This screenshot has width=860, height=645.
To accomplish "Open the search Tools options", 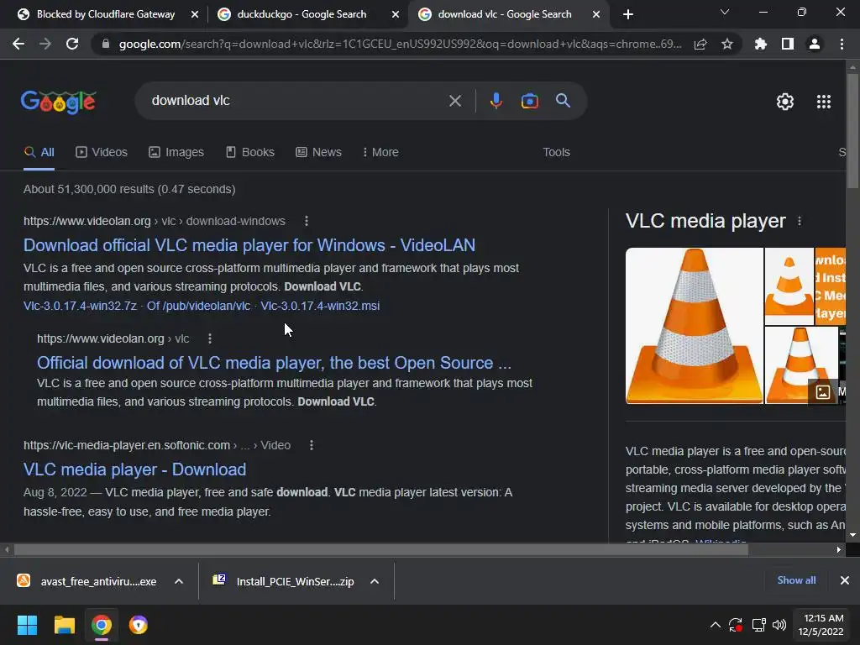I will tap(556, 153).
